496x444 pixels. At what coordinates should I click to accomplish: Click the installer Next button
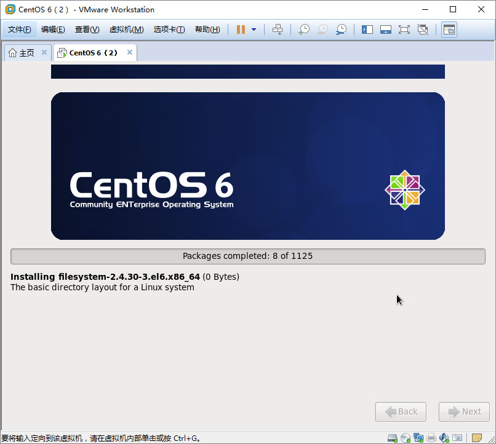pos(464,412)
